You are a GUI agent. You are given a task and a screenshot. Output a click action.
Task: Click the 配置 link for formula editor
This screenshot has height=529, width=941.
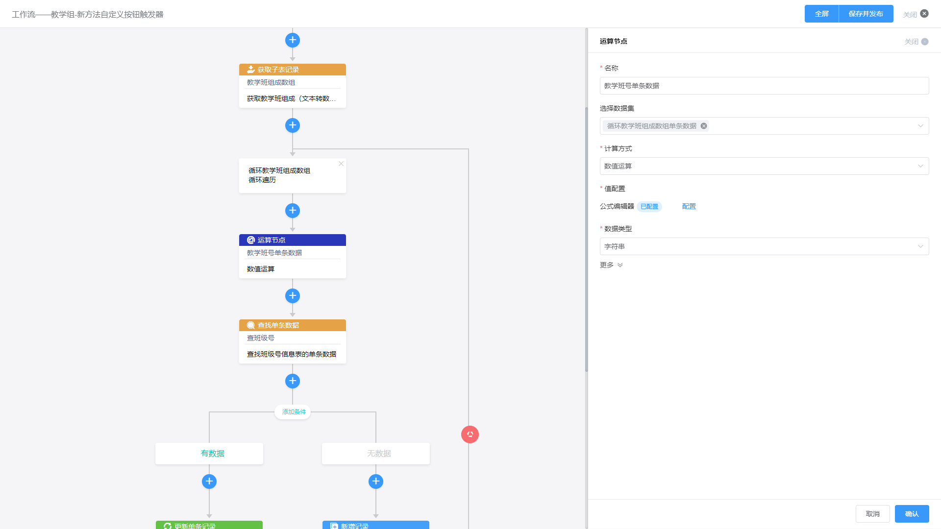(689, 206)
